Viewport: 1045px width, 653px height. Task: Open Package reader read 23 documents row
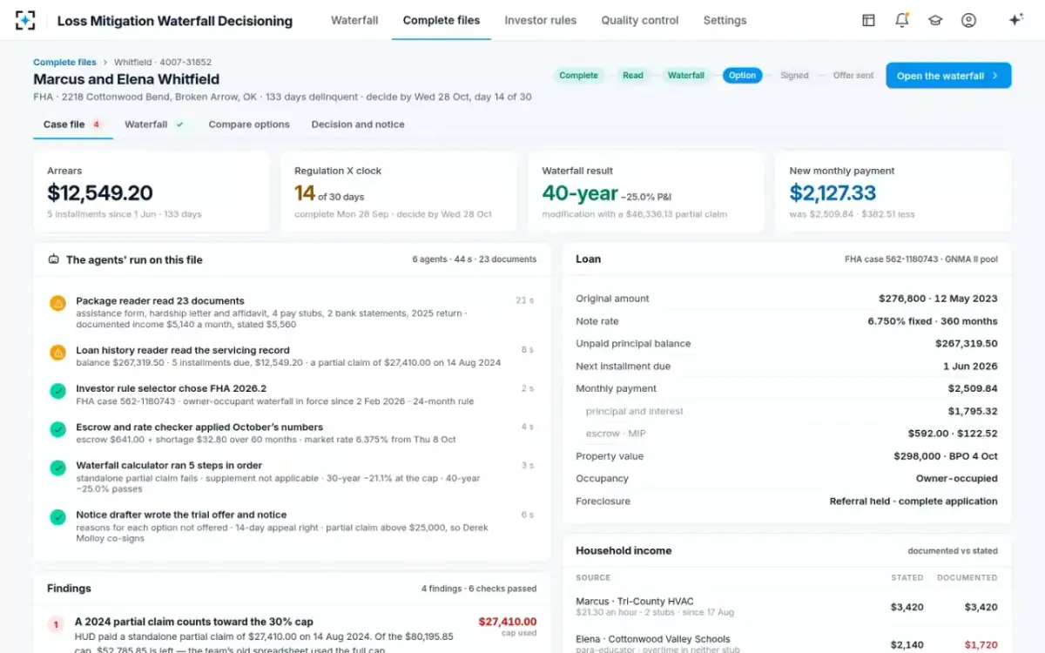[292, 312]
